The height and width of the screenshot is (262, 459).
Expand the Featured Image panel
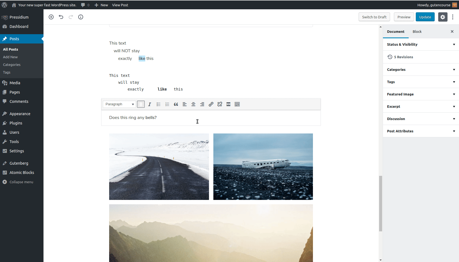pos(421,94)
